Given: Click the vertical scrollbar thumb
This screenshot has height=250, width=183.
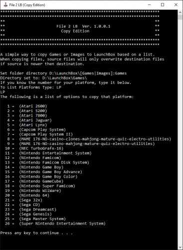Looking at the screenshot, I should point(180,17).
